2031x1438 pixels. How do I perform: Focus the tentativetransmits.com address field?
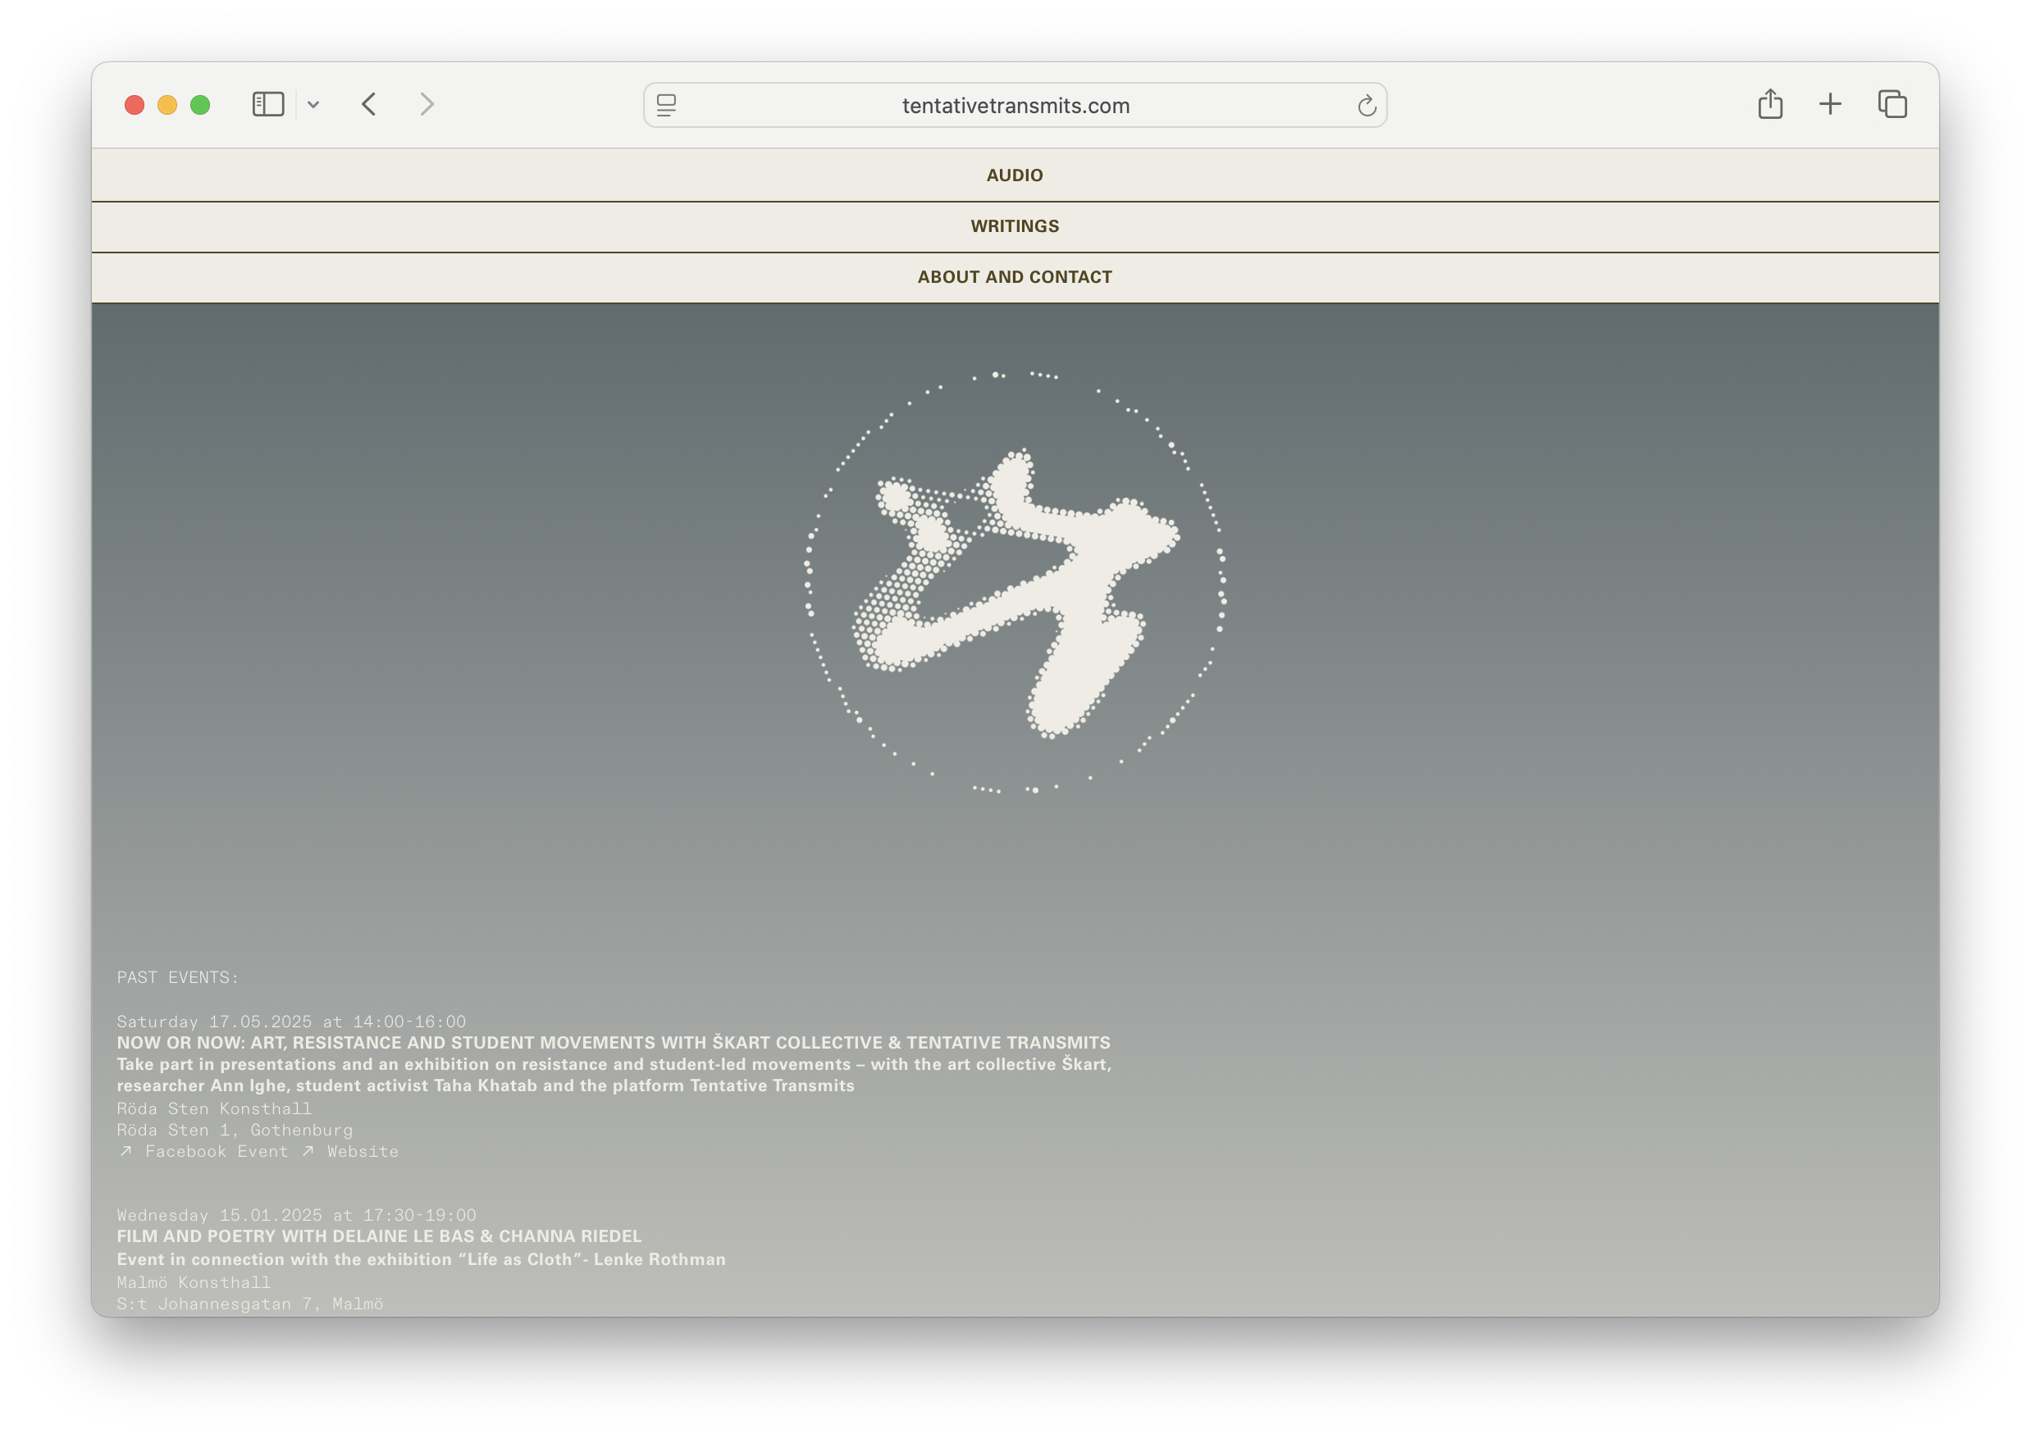(x=1015, y=107)
